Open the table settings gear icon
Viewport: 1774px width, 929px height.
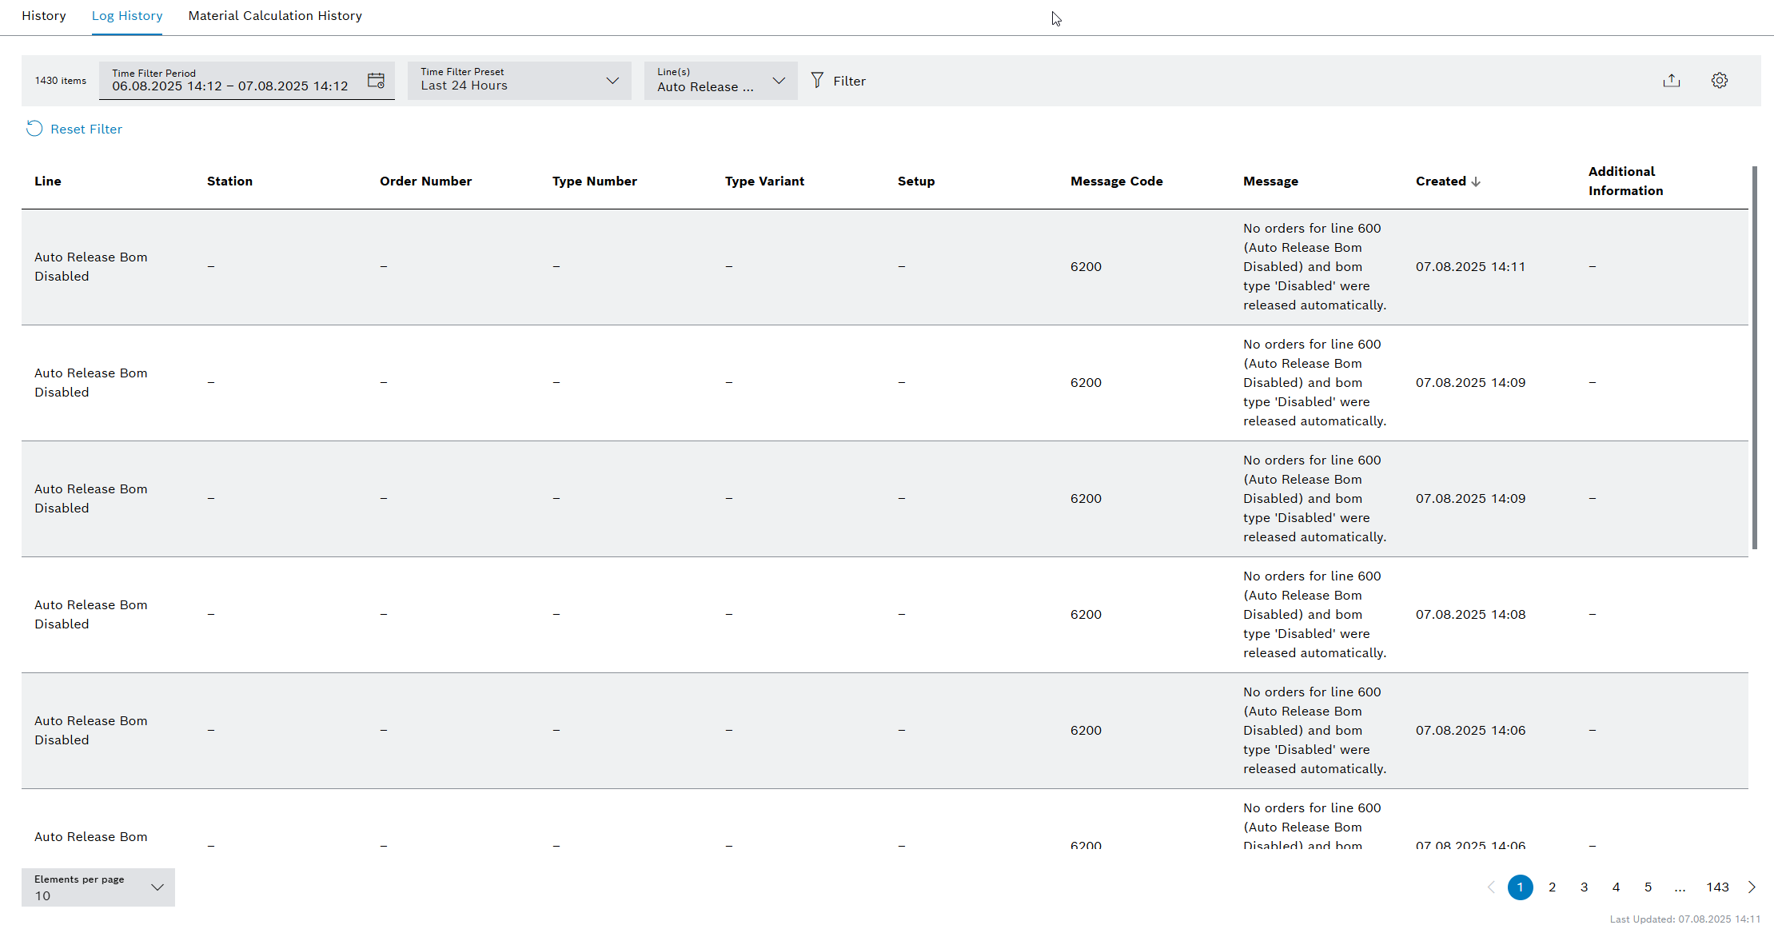coord(1720,80)
